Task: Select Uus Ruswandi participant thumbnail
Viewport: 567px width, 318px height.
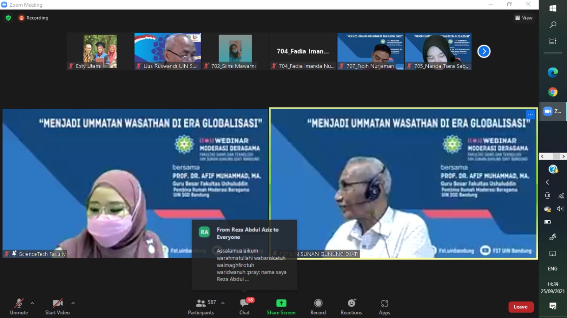Action: pyautogui.click(x=167, y=51)
